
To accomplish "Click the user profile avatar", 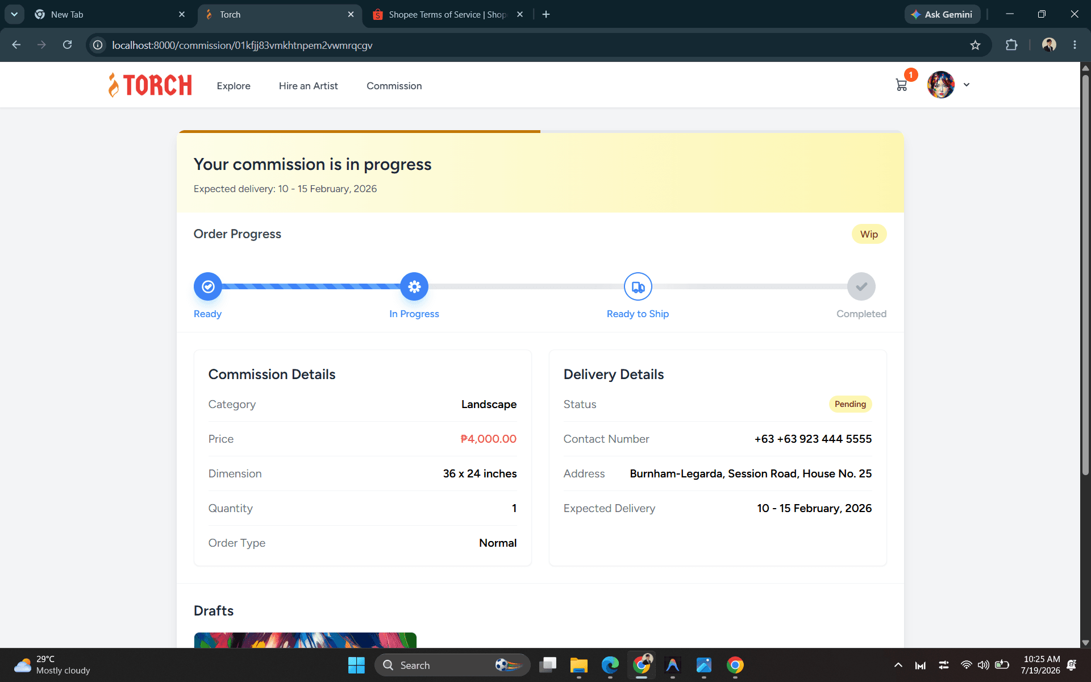I will 940,85.
